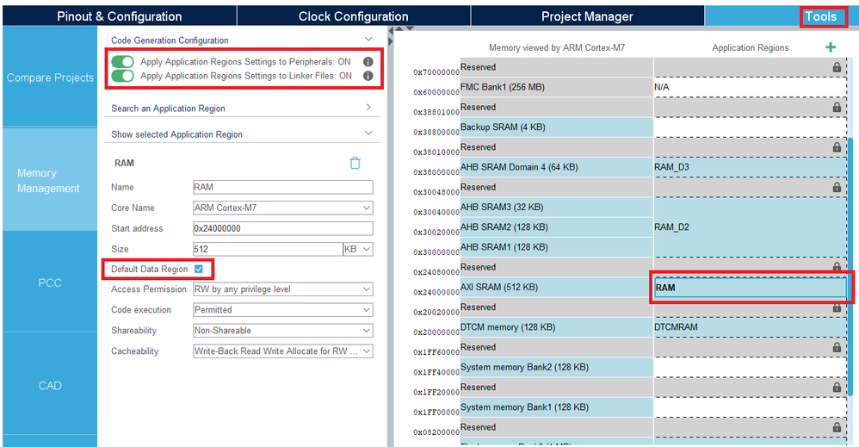Image resolution: width=859 pixels, height=447 pixels.
Task: Select Memory Management in the sidebar
Action: 50,181
